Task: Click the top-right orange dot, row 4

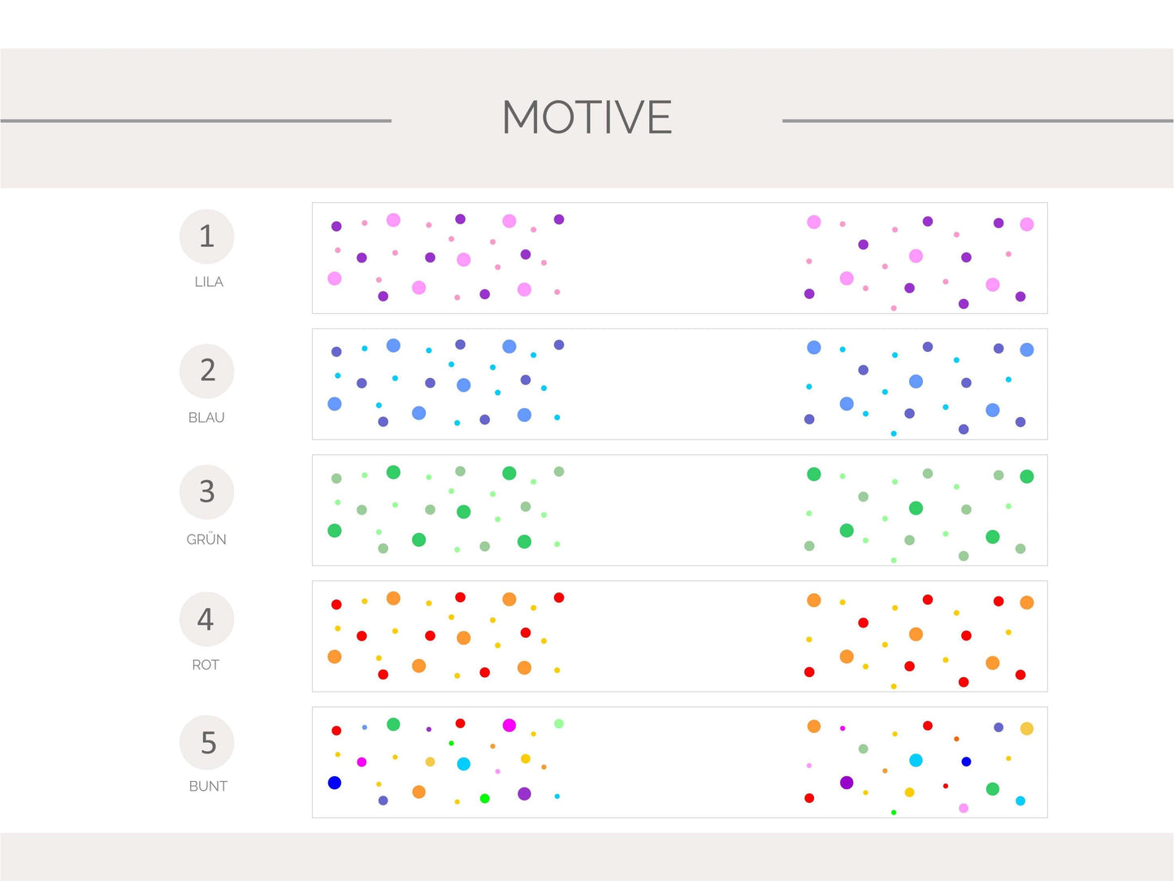Action: click(1027, 602)
